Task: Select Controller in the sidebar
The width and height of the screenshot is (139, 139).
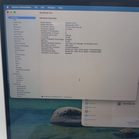Action: point(18,34)
